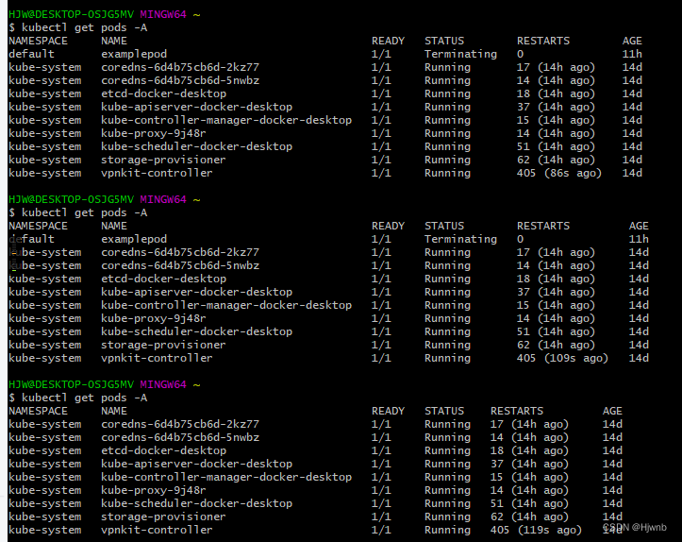Click 'kube-system' namespace in the 86s ago row
Viewport: 682px width, 542px height.
pyautogui.click(x=44, y=173)
